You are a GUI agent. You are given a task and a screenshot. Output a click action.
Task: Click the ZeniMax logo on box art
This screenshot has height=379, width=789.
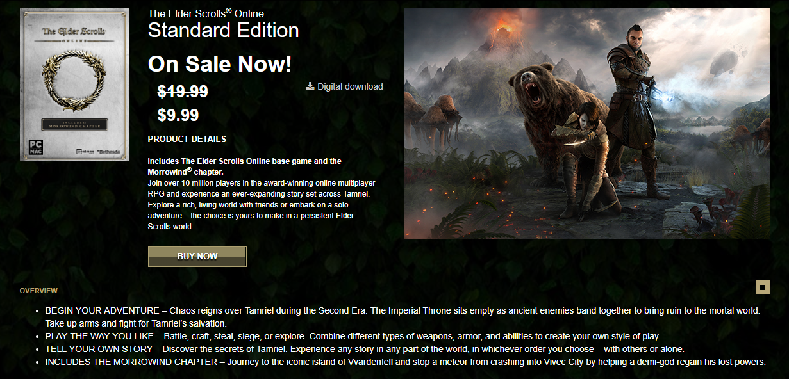point(85,152)
